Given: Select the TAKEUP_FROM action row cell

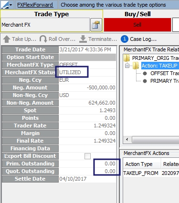Looking at the screenshot, I should [141, 173].
